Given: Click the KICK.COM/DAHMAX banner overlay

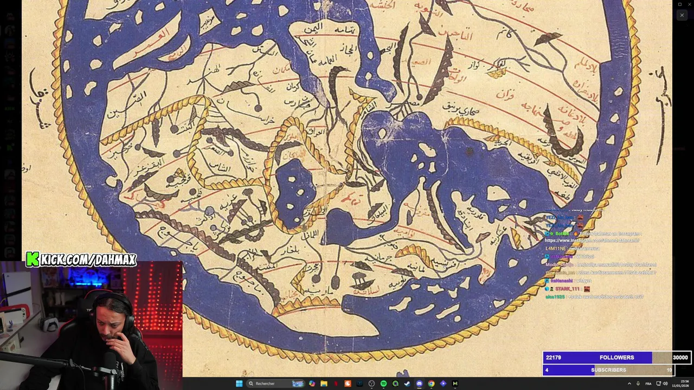Looking at the screenshot, I should pos(81,259).
